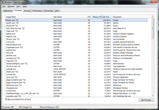Screen dimensions: 159x110
Task: Click the Processes: 100 status bar entry
Action: (x=8, y=107)
